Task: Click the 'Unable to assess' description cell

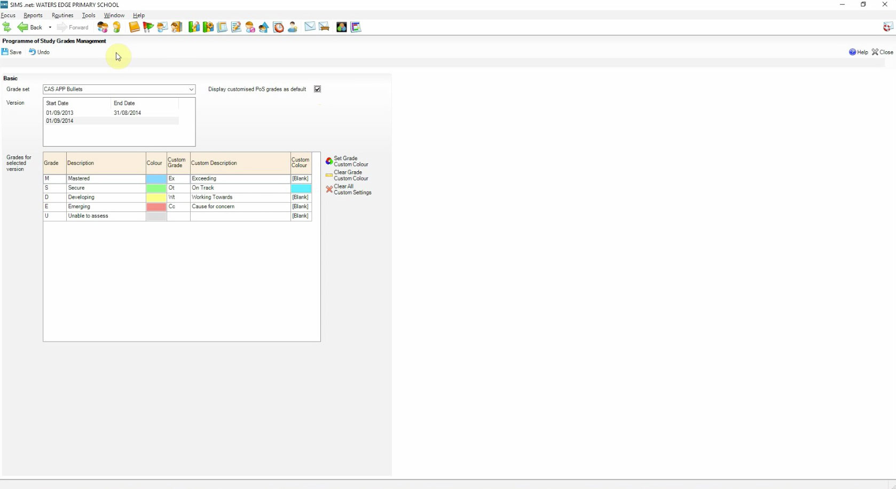Action: [106, 216]
